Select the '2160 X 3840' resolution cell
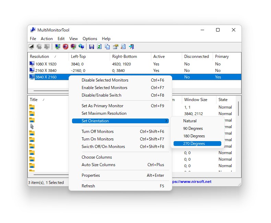The image size is (271, 223). coord(46,71)
